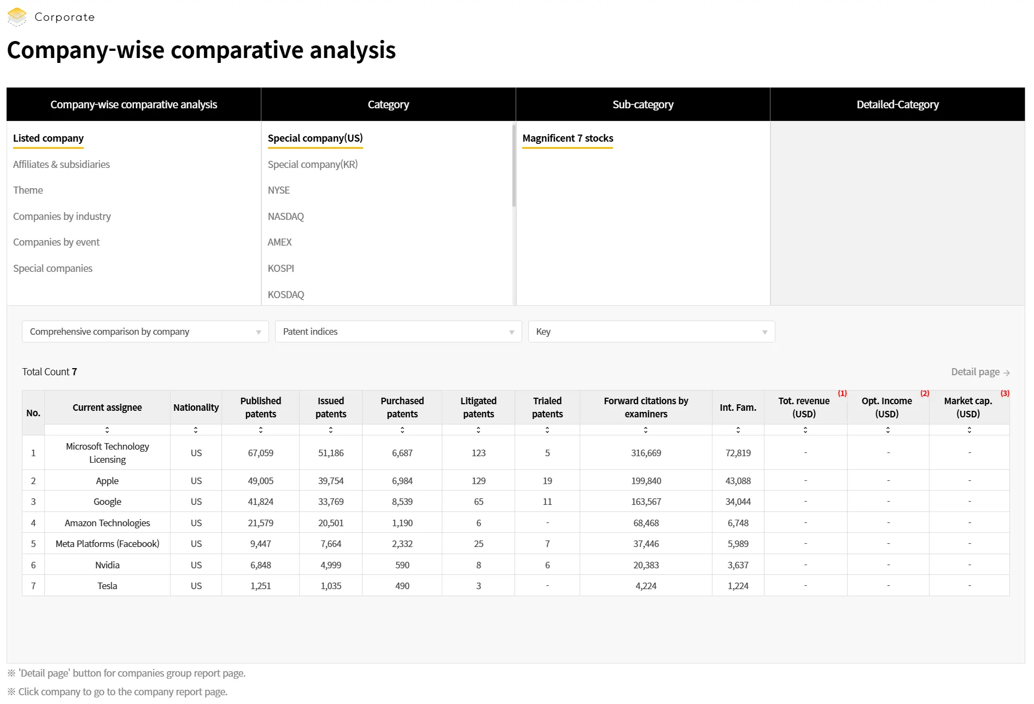This screenshot has width=1034, height=704.
Task: Click Meta's Int. Fam. value 5,989
Action: pos(738,544)
